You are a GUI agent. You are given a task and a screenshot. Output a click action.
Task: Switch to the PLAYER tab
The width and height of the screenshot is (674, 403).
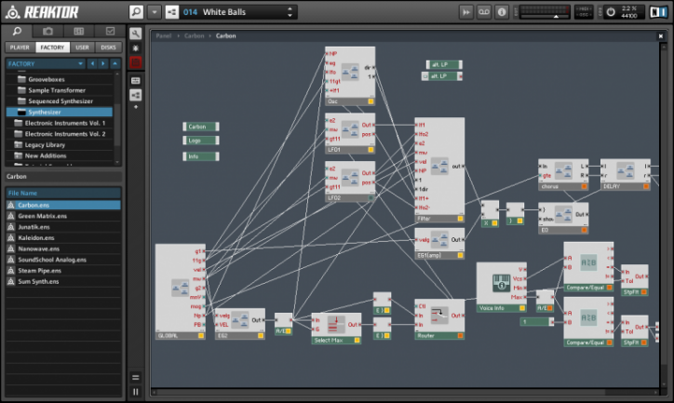[x=19, y=47]
